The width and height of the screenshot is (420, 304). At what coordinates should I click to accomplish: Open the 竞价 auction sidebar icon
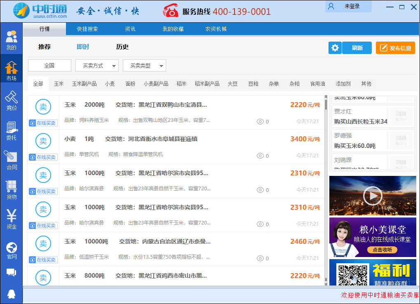12,101
